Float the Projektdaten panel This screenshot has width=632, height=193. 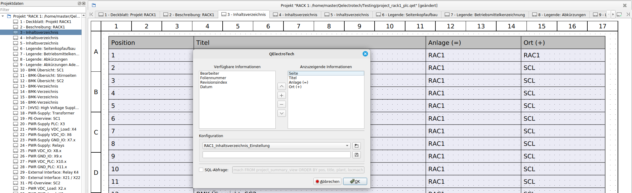point(79,3)
